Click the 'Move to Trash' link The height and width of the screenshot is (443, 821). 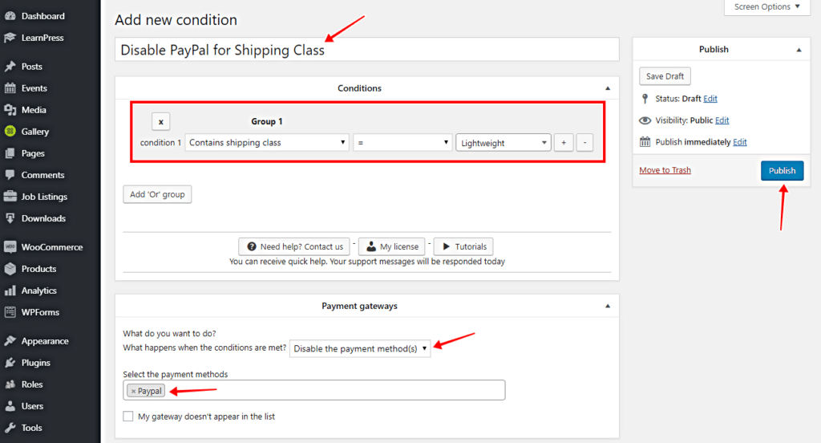(665, 170)
